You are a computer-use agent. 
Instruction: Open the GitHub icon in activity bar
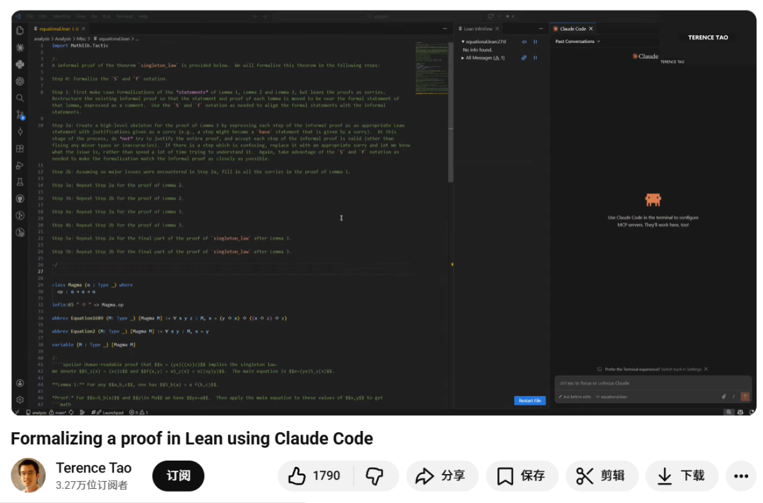[20, 199]
